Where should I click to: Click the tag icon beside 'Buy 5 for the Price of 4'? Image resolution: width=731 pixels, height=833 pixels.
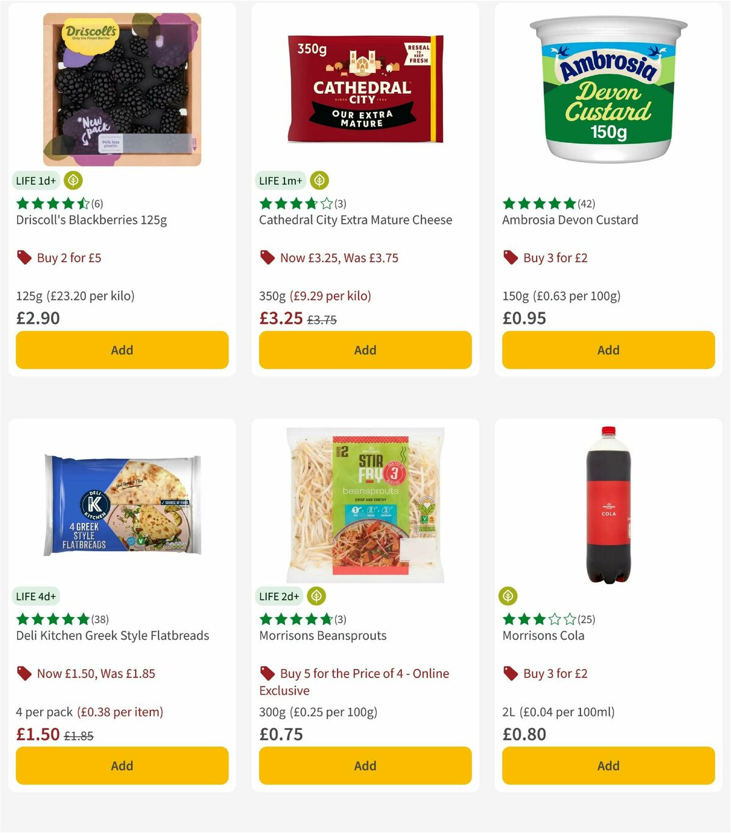pyautogui.click(x=267, y=673)
